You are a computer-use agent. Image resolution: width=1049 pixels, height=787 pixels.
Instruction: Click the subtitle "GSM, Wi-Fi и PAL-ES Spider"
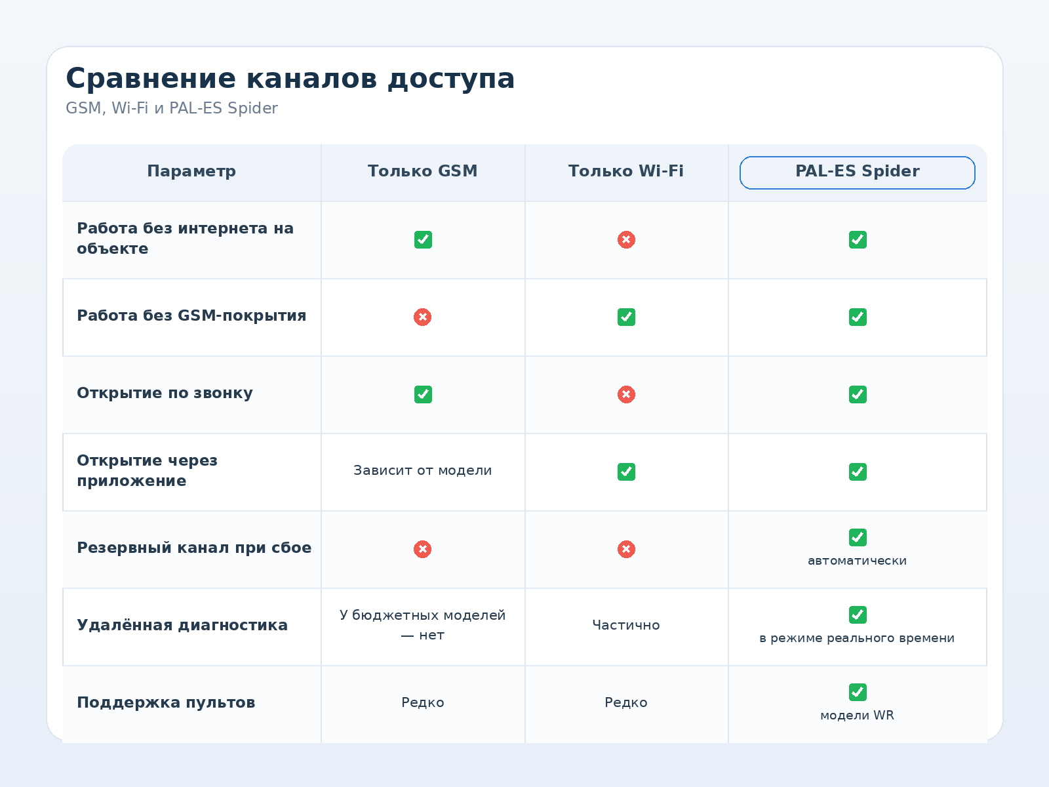(172, 108)
